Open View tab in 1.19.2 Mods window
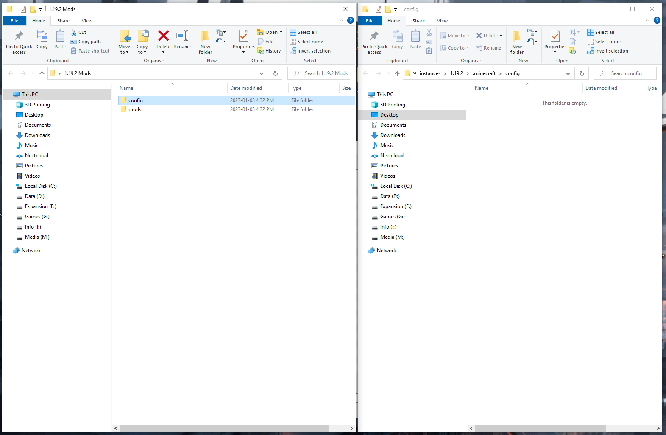 tap(87, 21)
